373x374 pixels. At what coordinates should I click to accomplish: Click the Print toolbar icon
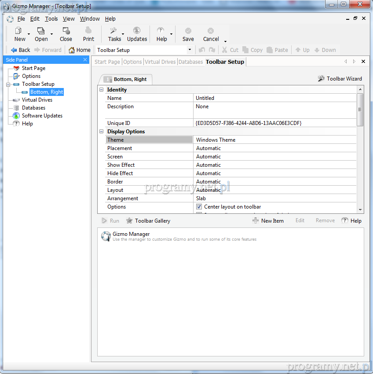[88, 31]
